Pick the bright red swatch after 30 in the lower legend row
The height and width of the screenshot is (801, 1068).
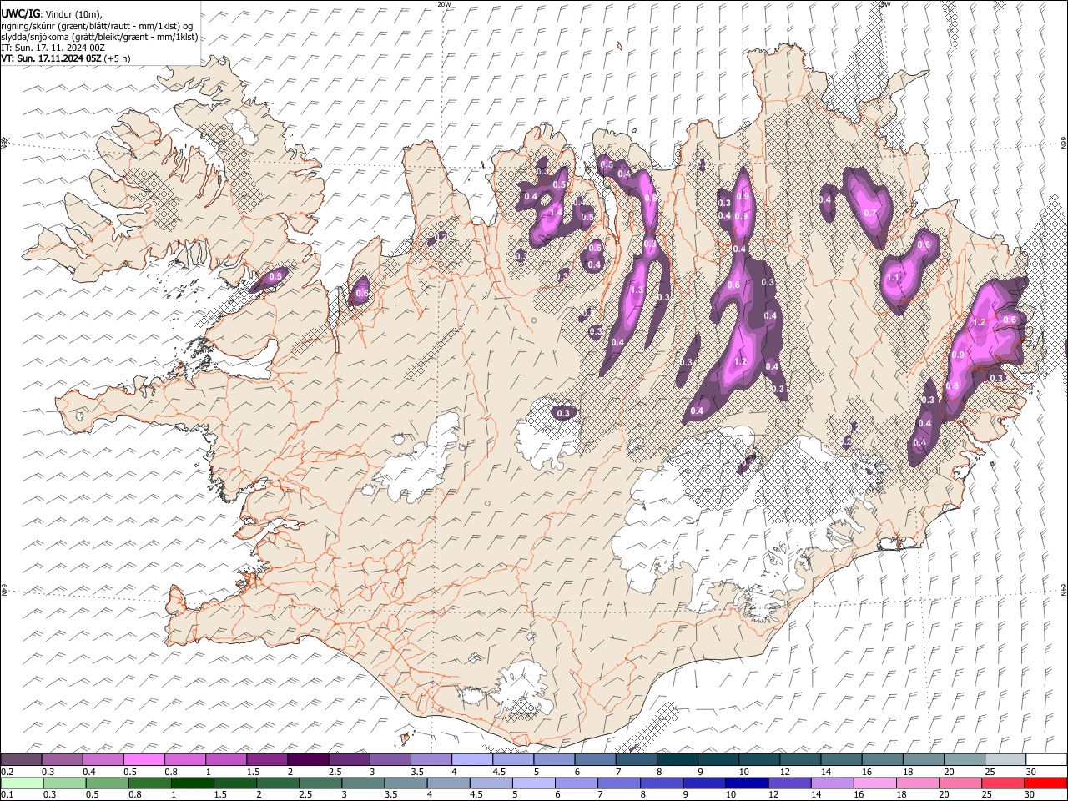(1045, 783)
